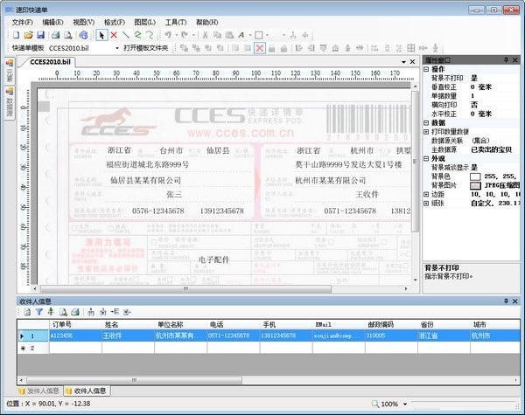Open the 视图(V) menu
The width and height of the screenshot is (525, 415).
(84, 22)
